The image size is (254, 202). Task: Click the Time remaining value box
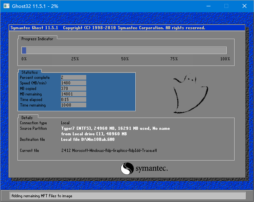73,105
